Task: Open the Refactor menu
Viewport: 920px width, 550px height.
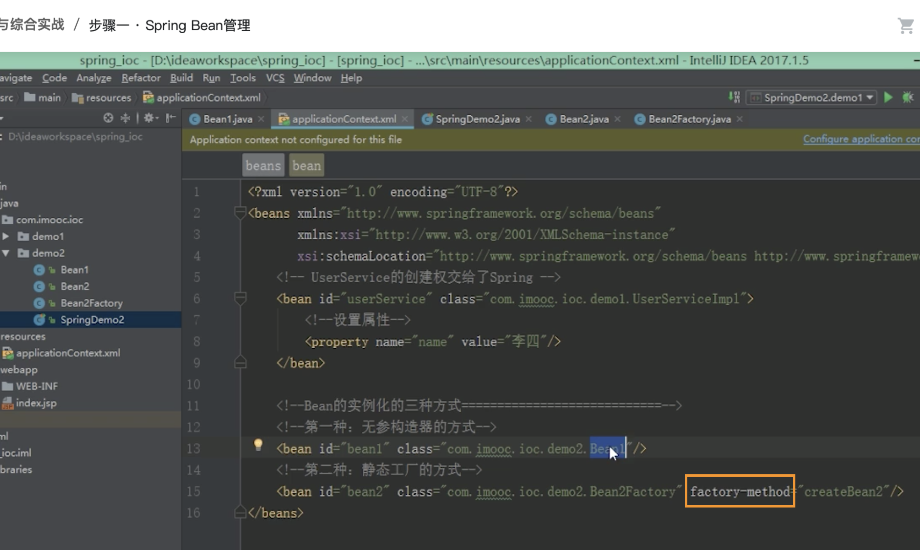Action: (141, 78)
